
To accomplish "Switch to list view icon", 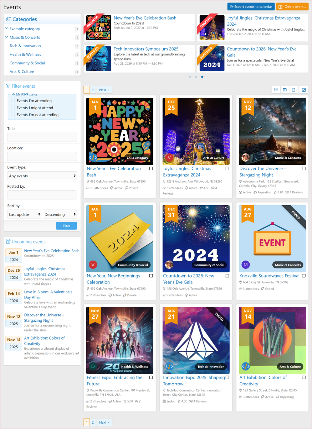I will (x=276, y=90).
